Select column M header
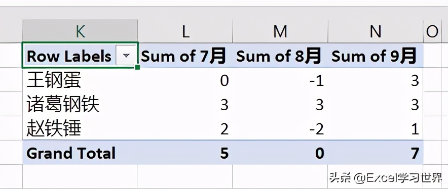This screenshot has height=189, width=448. (x=280, y=31)
